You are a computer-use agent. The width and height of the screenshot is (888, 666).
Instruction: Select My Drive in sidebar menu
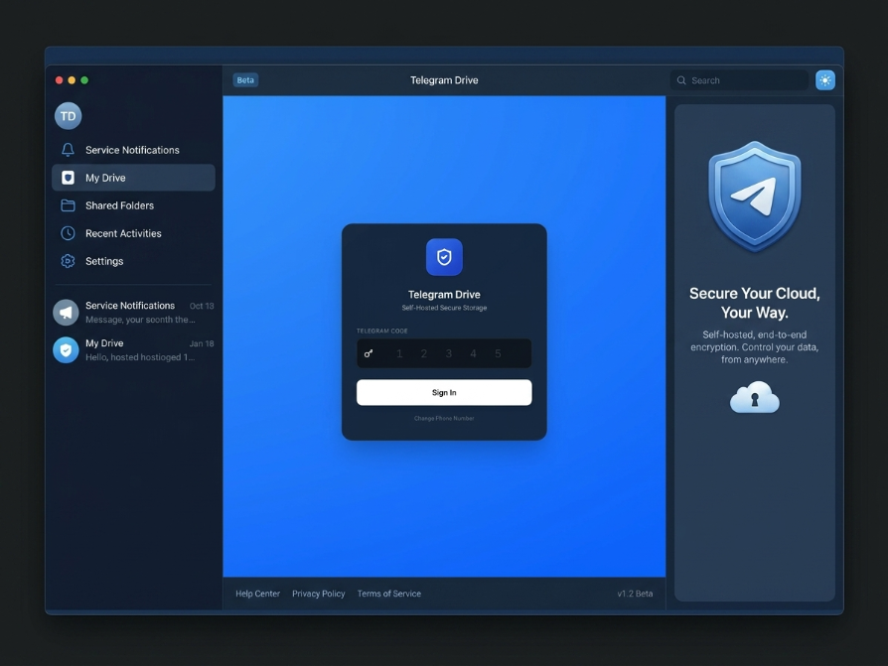click(133, 178)
